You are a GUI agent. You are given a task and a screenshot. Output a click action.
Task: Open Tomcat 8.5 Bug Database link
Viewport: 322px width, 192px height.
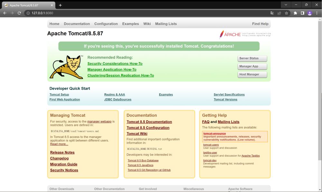(143, 160)
